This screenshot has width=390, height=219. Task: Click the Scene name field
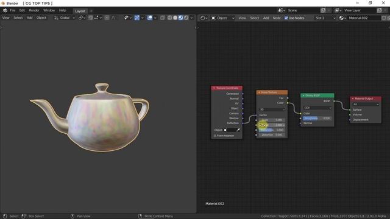pyautogui.click(x=303, y=10)
